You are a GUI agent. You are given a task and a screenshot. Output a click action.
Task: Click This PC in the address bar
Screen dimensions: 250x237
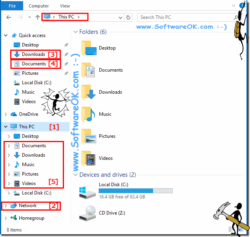[66, 17]
